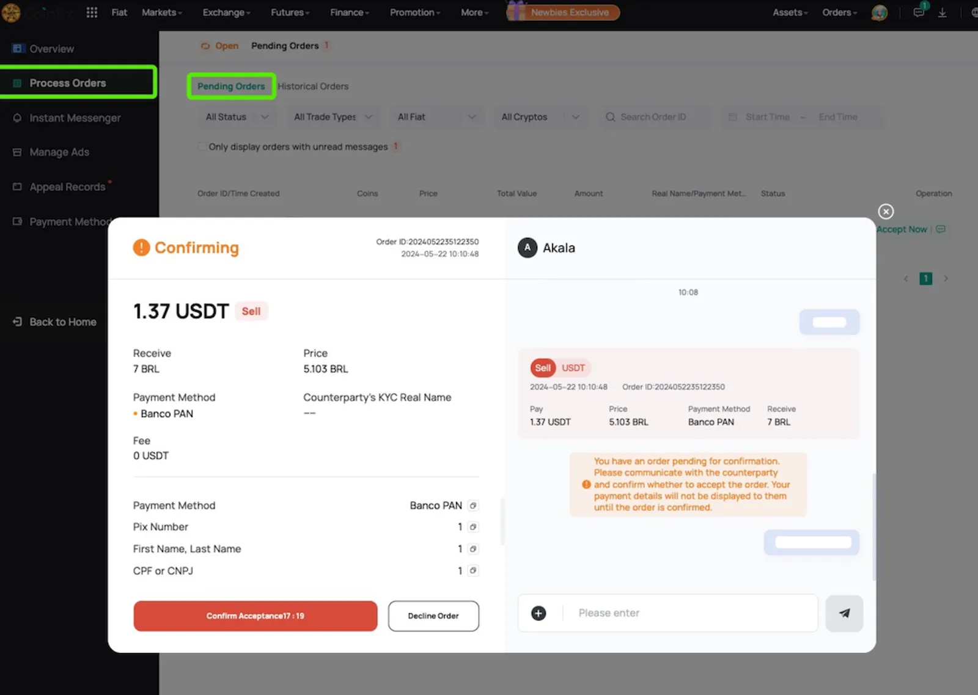This screenshot has width=978, height=695.
Task: Send the chat message with paper-plane icon
Action: [844, 613]
